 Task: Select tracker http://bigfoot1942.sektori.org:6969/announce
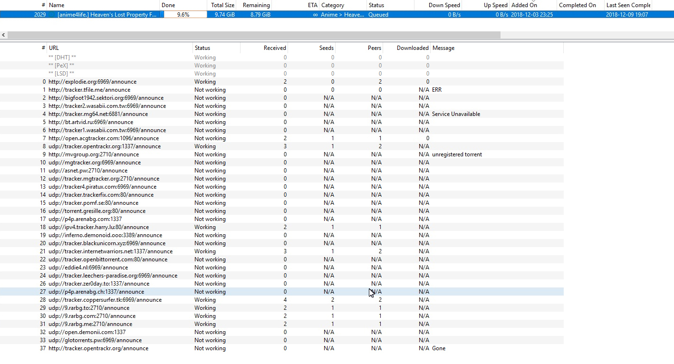tap(282, 98)
